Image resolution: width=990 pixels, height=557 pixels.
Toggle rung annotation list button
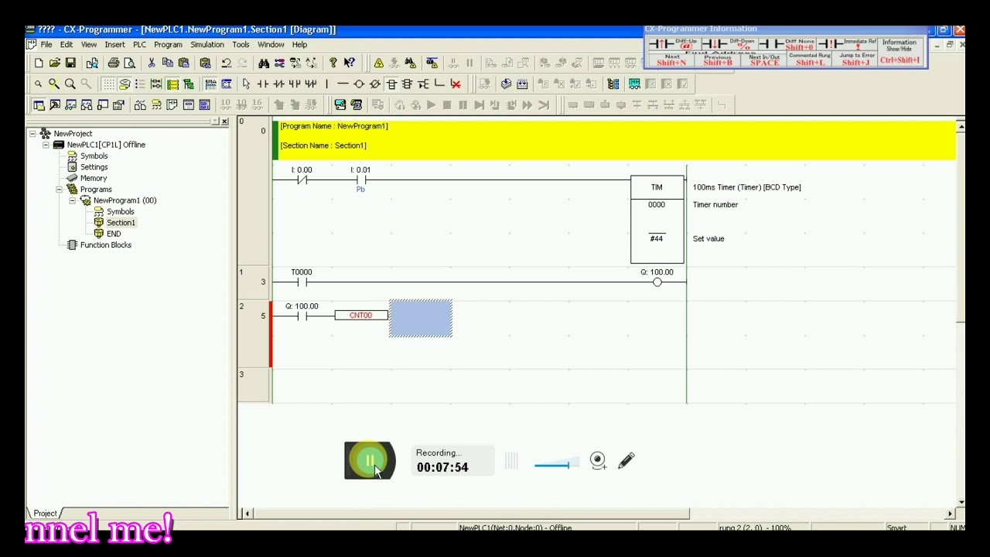(140, 84)
